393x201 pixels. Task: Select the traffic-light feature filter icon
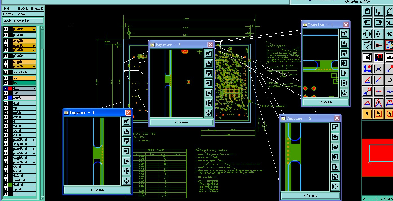389,45
